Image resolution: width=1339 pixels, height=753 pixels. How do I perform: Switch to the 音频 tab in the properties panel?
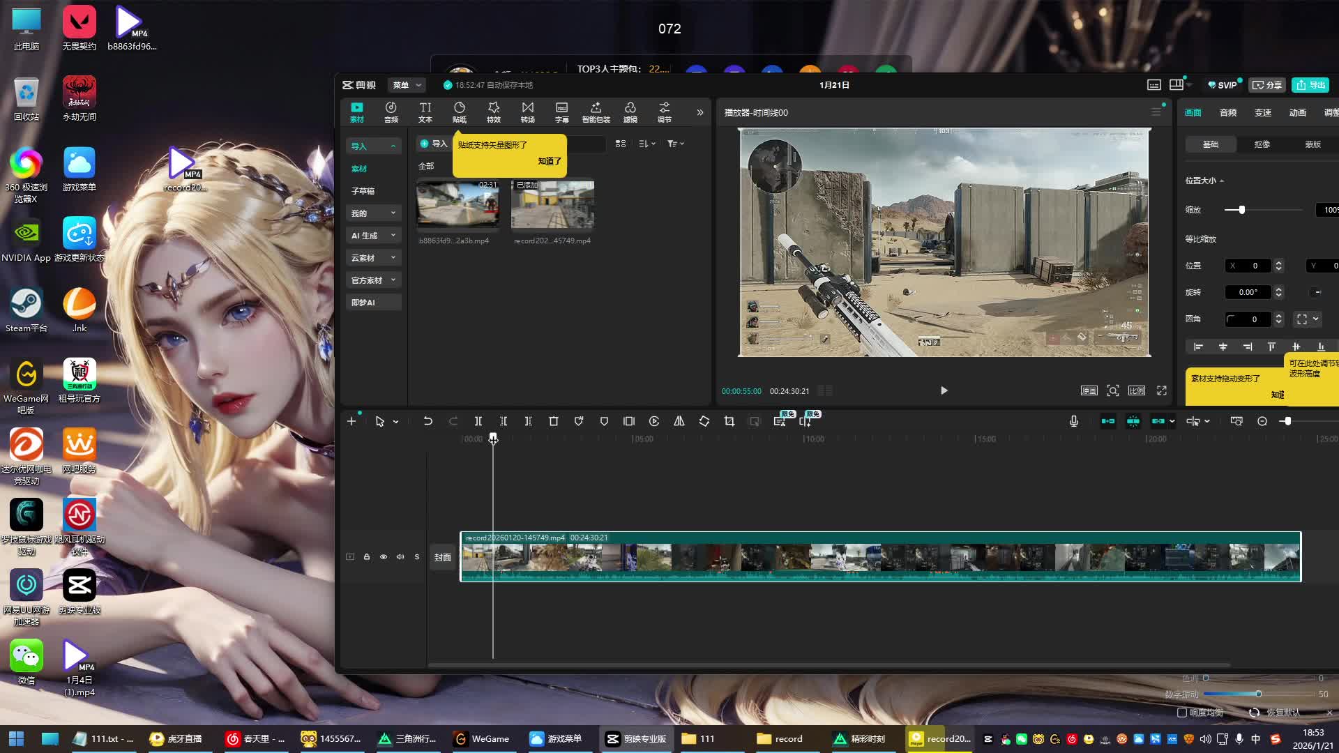click(x=1228, y=112)
